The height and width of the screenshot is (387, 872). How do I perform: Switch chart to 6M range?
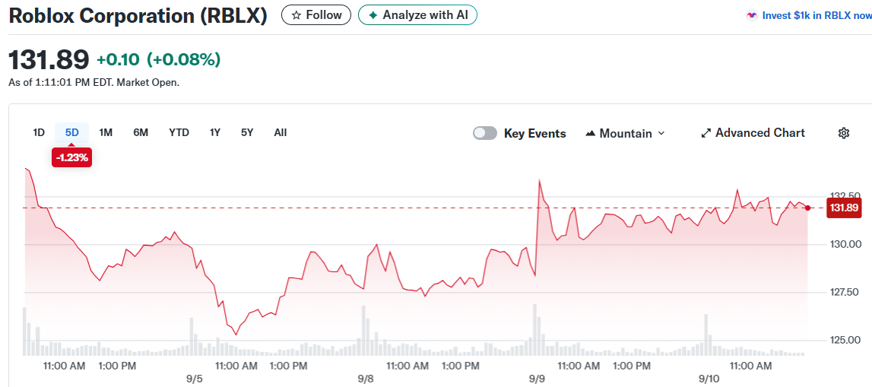tap(141, 132)
